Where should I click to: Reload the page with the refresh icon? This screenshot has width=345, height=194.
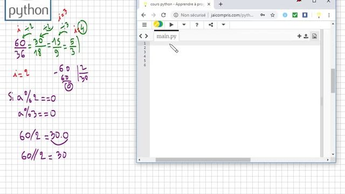click(x=163, y=15)
